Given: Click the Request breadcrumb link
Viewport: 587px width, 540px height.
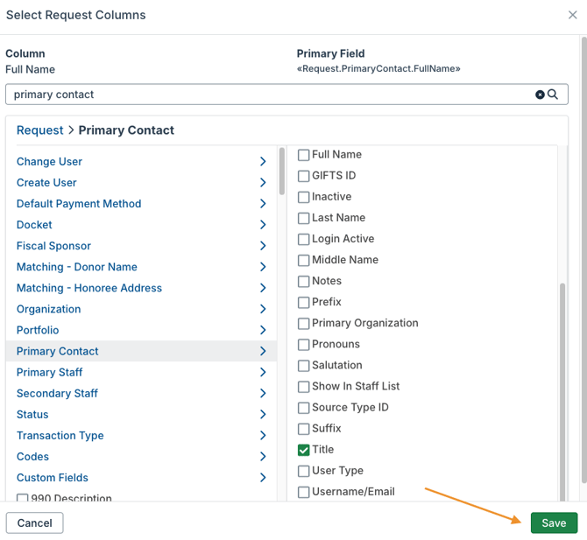Looking at the screenshot, I should coord(39,130).
